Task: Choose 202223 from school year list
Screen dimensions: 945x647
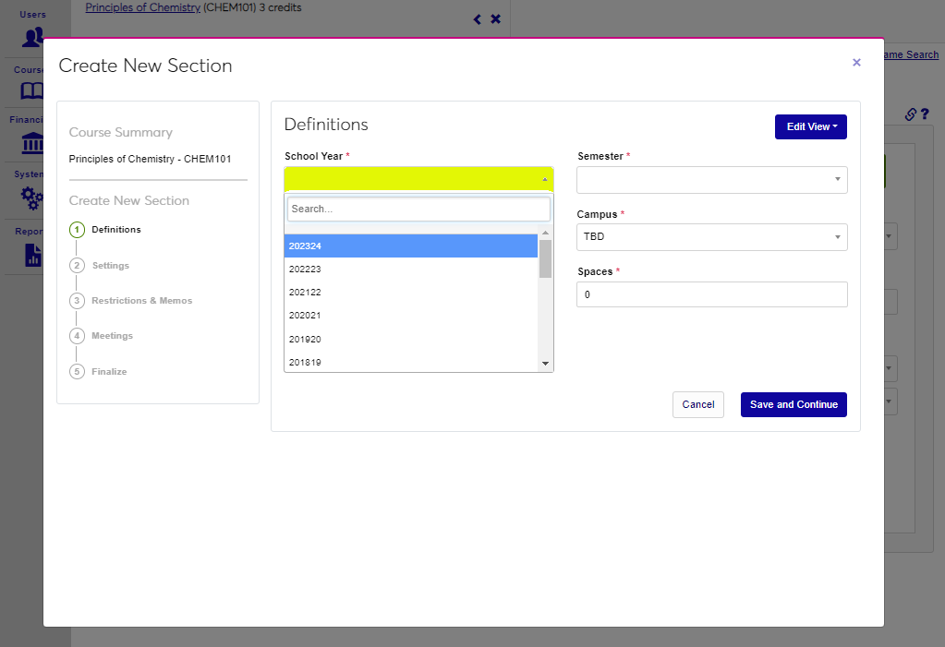Action: point(410,270)
